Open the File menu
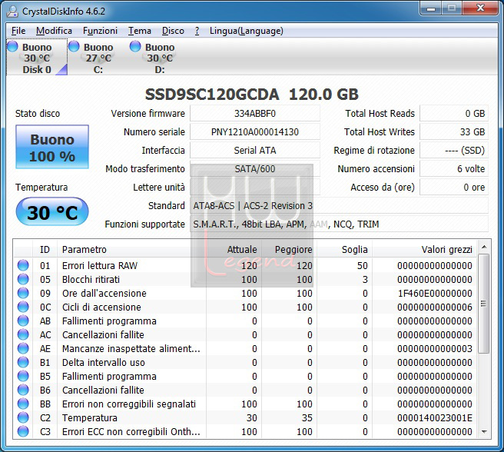 click(x=18, y=31)
